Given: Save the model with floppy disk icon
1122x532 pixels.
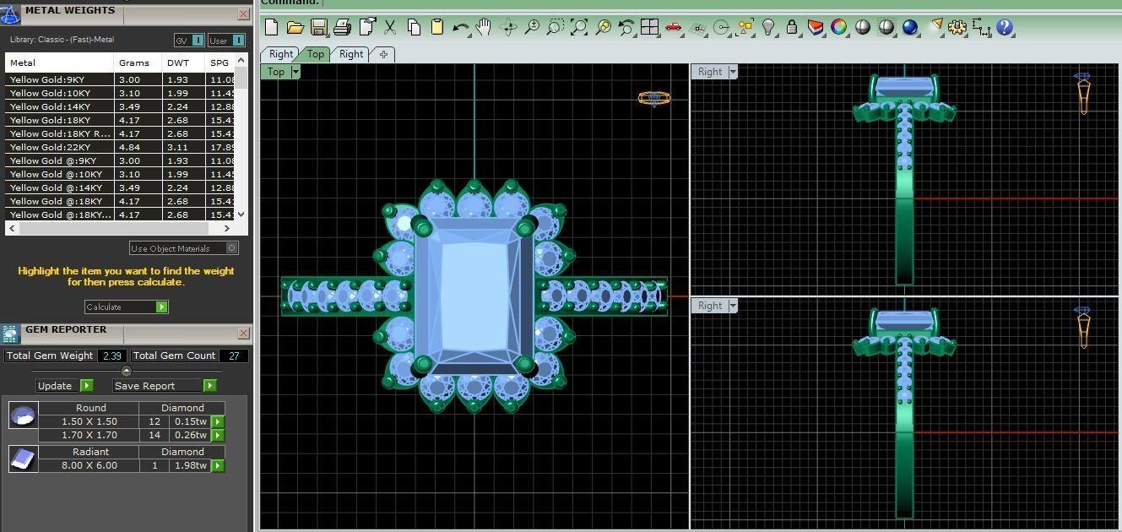Looking at the screenshot, I should [x=318, y=27].
